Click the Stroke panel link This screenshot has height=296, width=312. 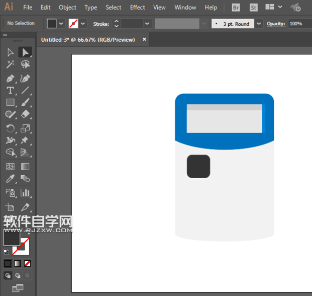pyautogui.click(x=101, y=24)
